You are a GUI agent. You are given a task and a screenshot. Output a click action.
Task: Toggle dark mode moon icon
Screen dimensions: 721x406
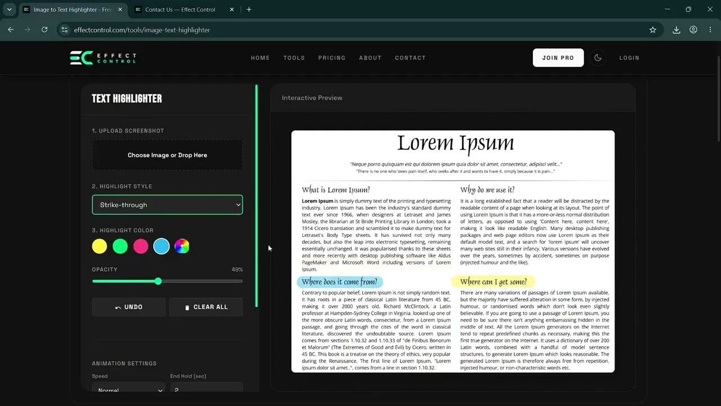tap(598, 58)
